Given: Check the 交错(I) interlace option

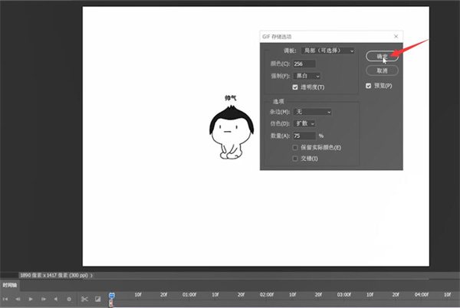Looking at the screenshot, I should pyautogui.click(x=295, y=159).
